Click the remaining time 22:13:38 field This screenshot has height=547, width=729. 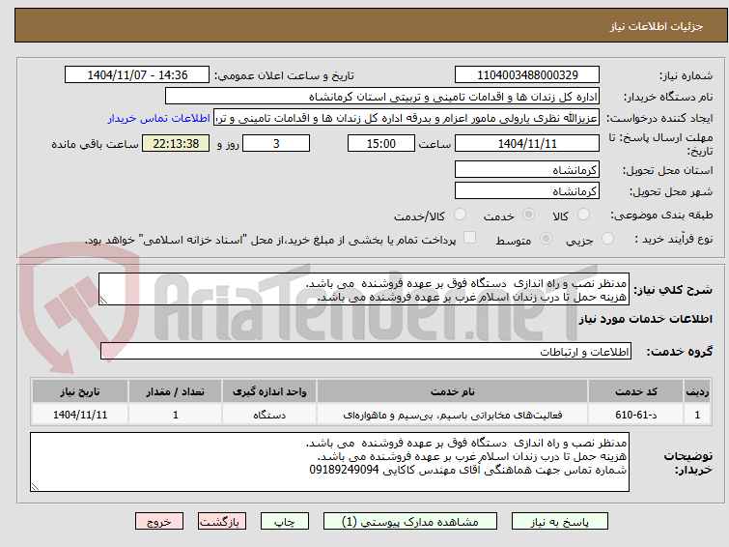[x=176, y=143]
